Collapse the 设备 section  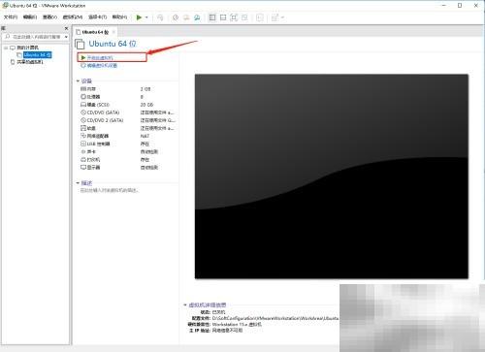click(x=78, y=80)
